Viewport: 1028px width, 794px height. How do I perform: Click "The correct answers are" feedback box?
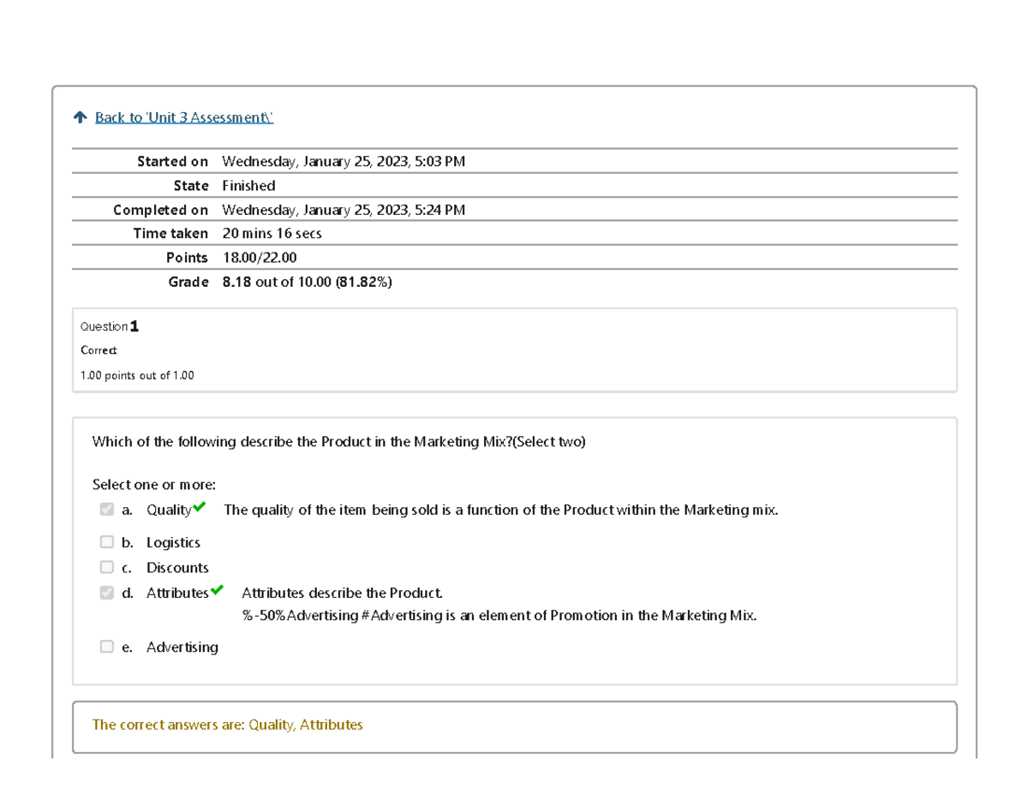click(x=227, y=725)
